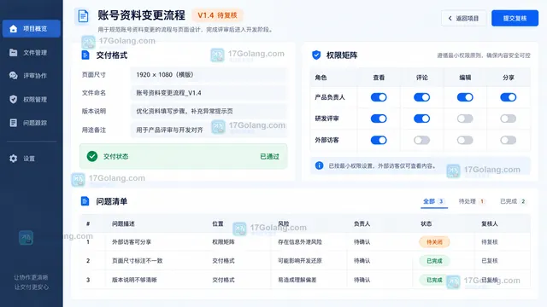This screenshot has height=307, width=547.
Task: Click 版本说明 field
Action: point(209,112)
